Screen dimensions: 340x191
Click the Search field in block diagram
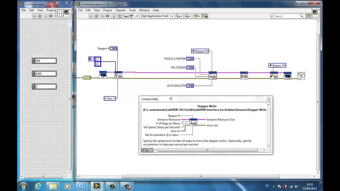pos(287,16)
